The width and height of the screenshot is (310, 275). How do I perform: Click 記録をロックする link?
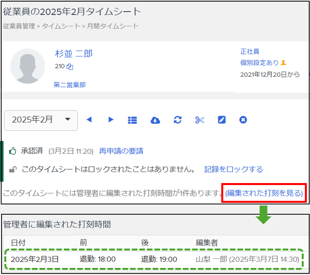coord(233,169)
